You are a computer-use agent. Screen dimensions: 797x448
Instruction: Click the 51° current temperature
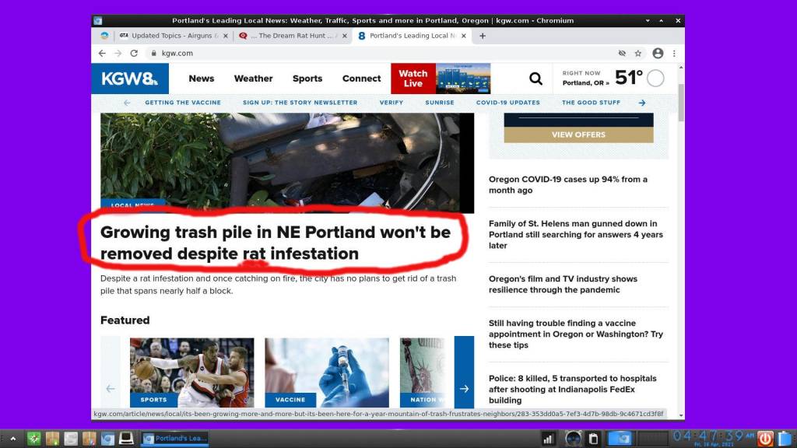tap(629, 78)
